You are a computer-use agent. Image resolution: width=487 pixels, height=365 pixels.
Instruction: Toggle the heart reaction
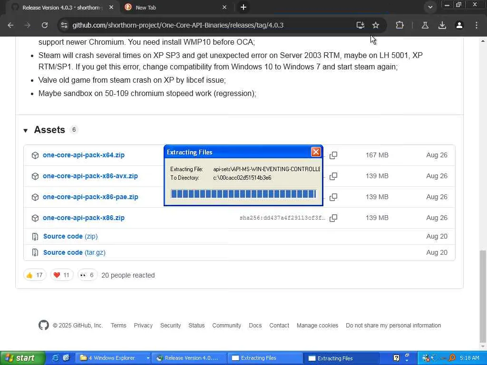pos(61,275)
